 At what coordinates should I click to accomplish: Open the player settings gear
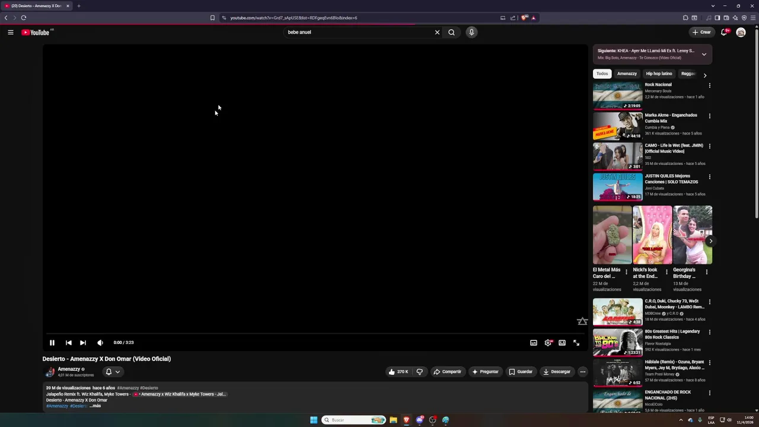tap(548, 343)
